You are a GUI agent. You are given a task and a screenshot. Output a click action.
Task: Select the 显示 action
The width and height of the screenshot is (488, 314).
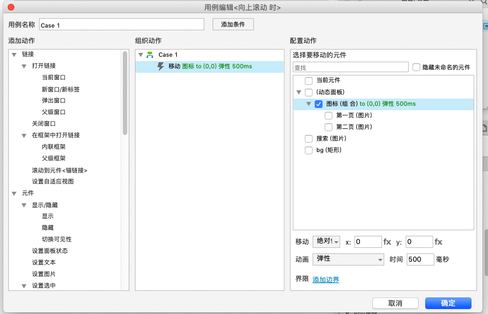[47, 216]
